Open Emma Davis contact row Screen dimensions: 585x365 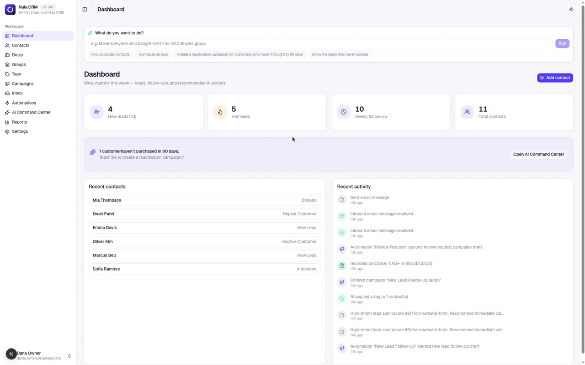[204, 228]
